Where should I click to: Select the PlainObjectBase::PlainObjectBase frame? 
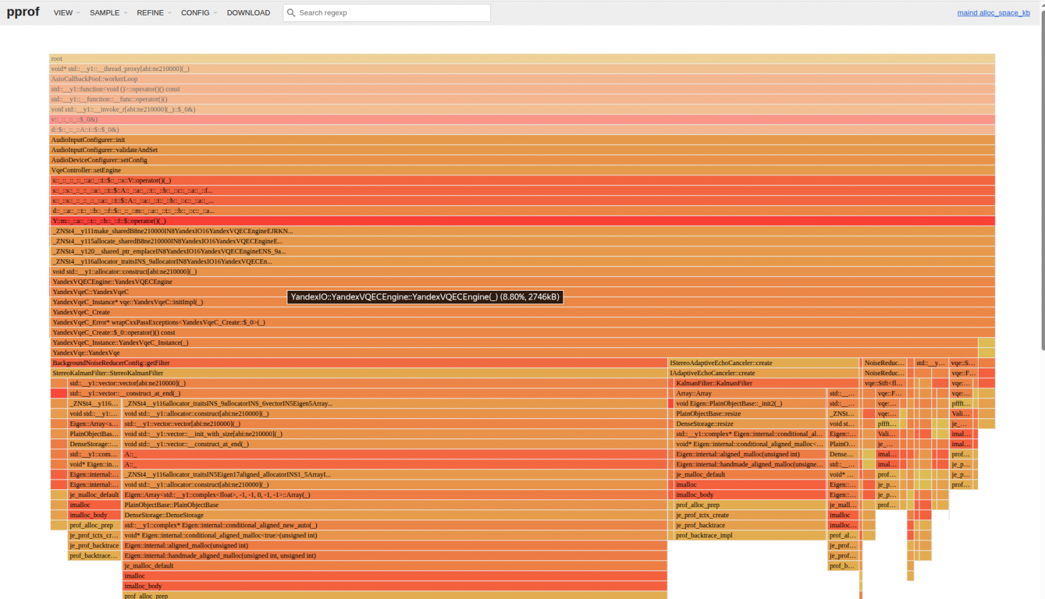tap(395, 505)
